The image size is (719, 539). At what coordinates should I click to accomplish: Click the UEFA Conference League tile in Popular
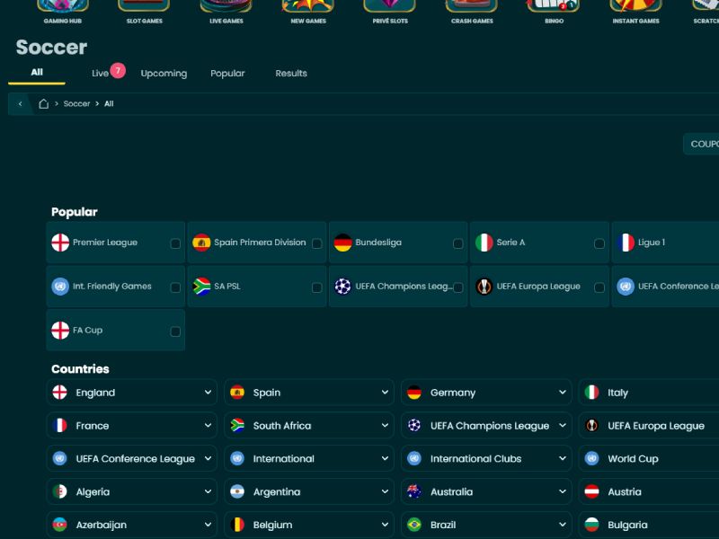(x=665, y=287)
